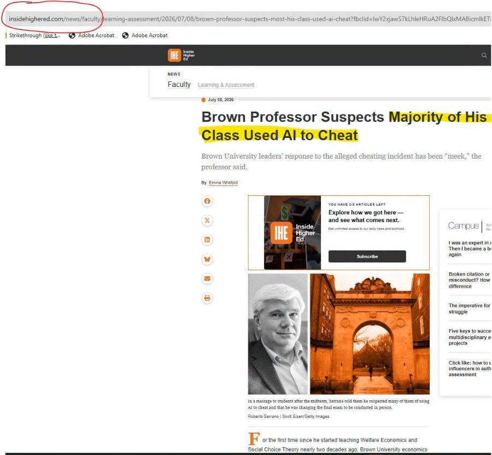Open Learning & Assessment category link

point(226,85)
